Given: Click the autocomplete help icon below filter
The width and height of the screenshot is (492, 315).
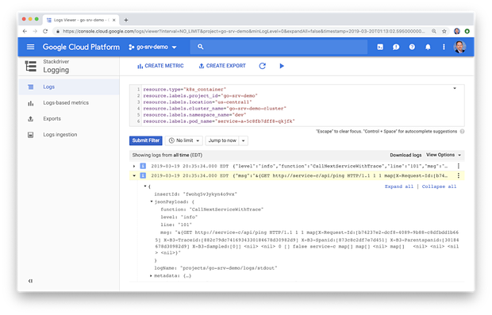Looking at the screenshot, I should coord(462,132).
